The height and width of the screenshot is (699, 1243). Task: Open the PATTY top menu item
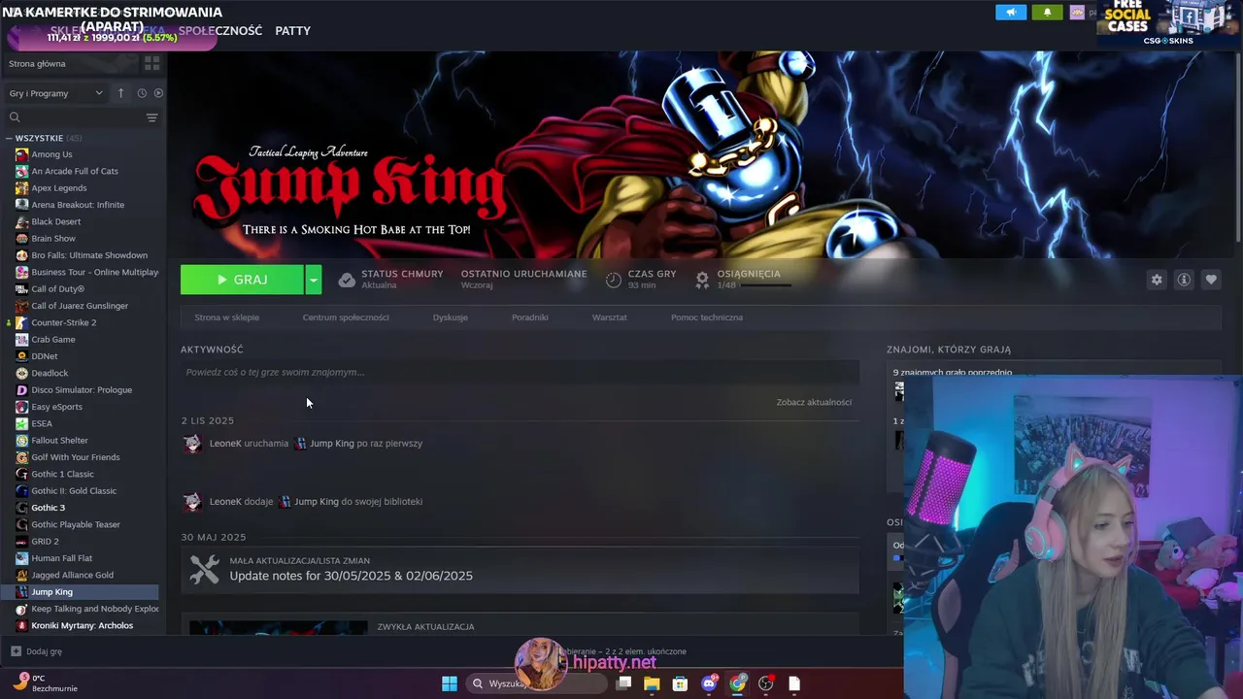click(292, 31)
